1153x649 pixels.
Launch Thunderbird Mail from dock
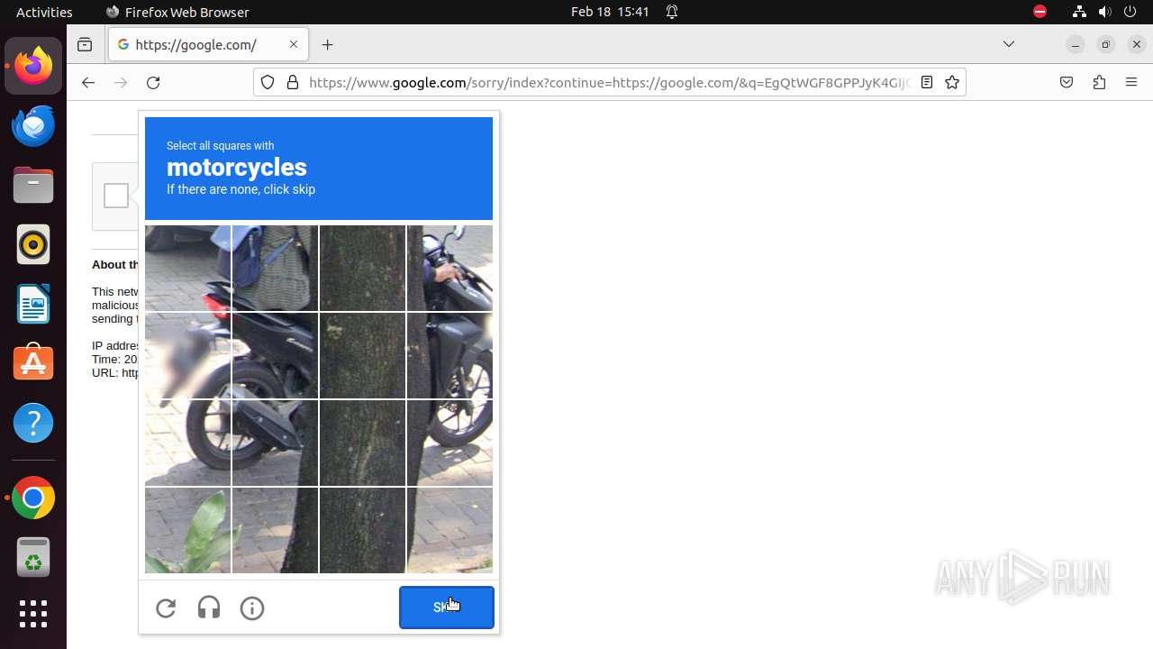pyautogui.click(x=33, y=125)
